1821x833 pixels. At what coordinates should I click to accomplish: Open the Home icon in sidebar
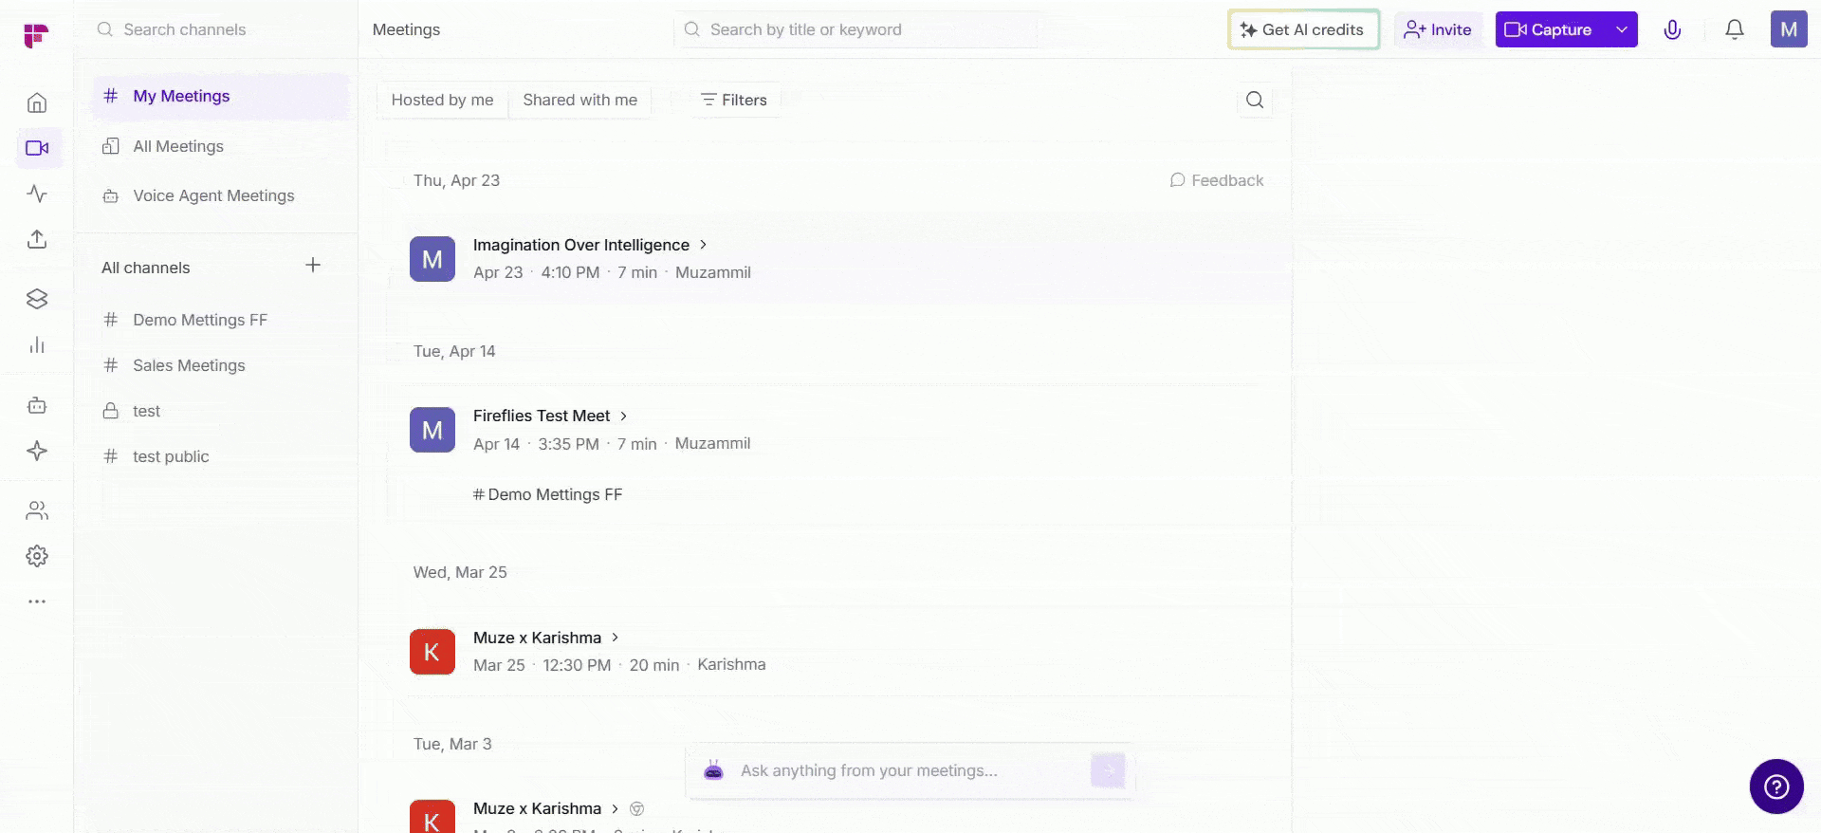tap(37, 102)
